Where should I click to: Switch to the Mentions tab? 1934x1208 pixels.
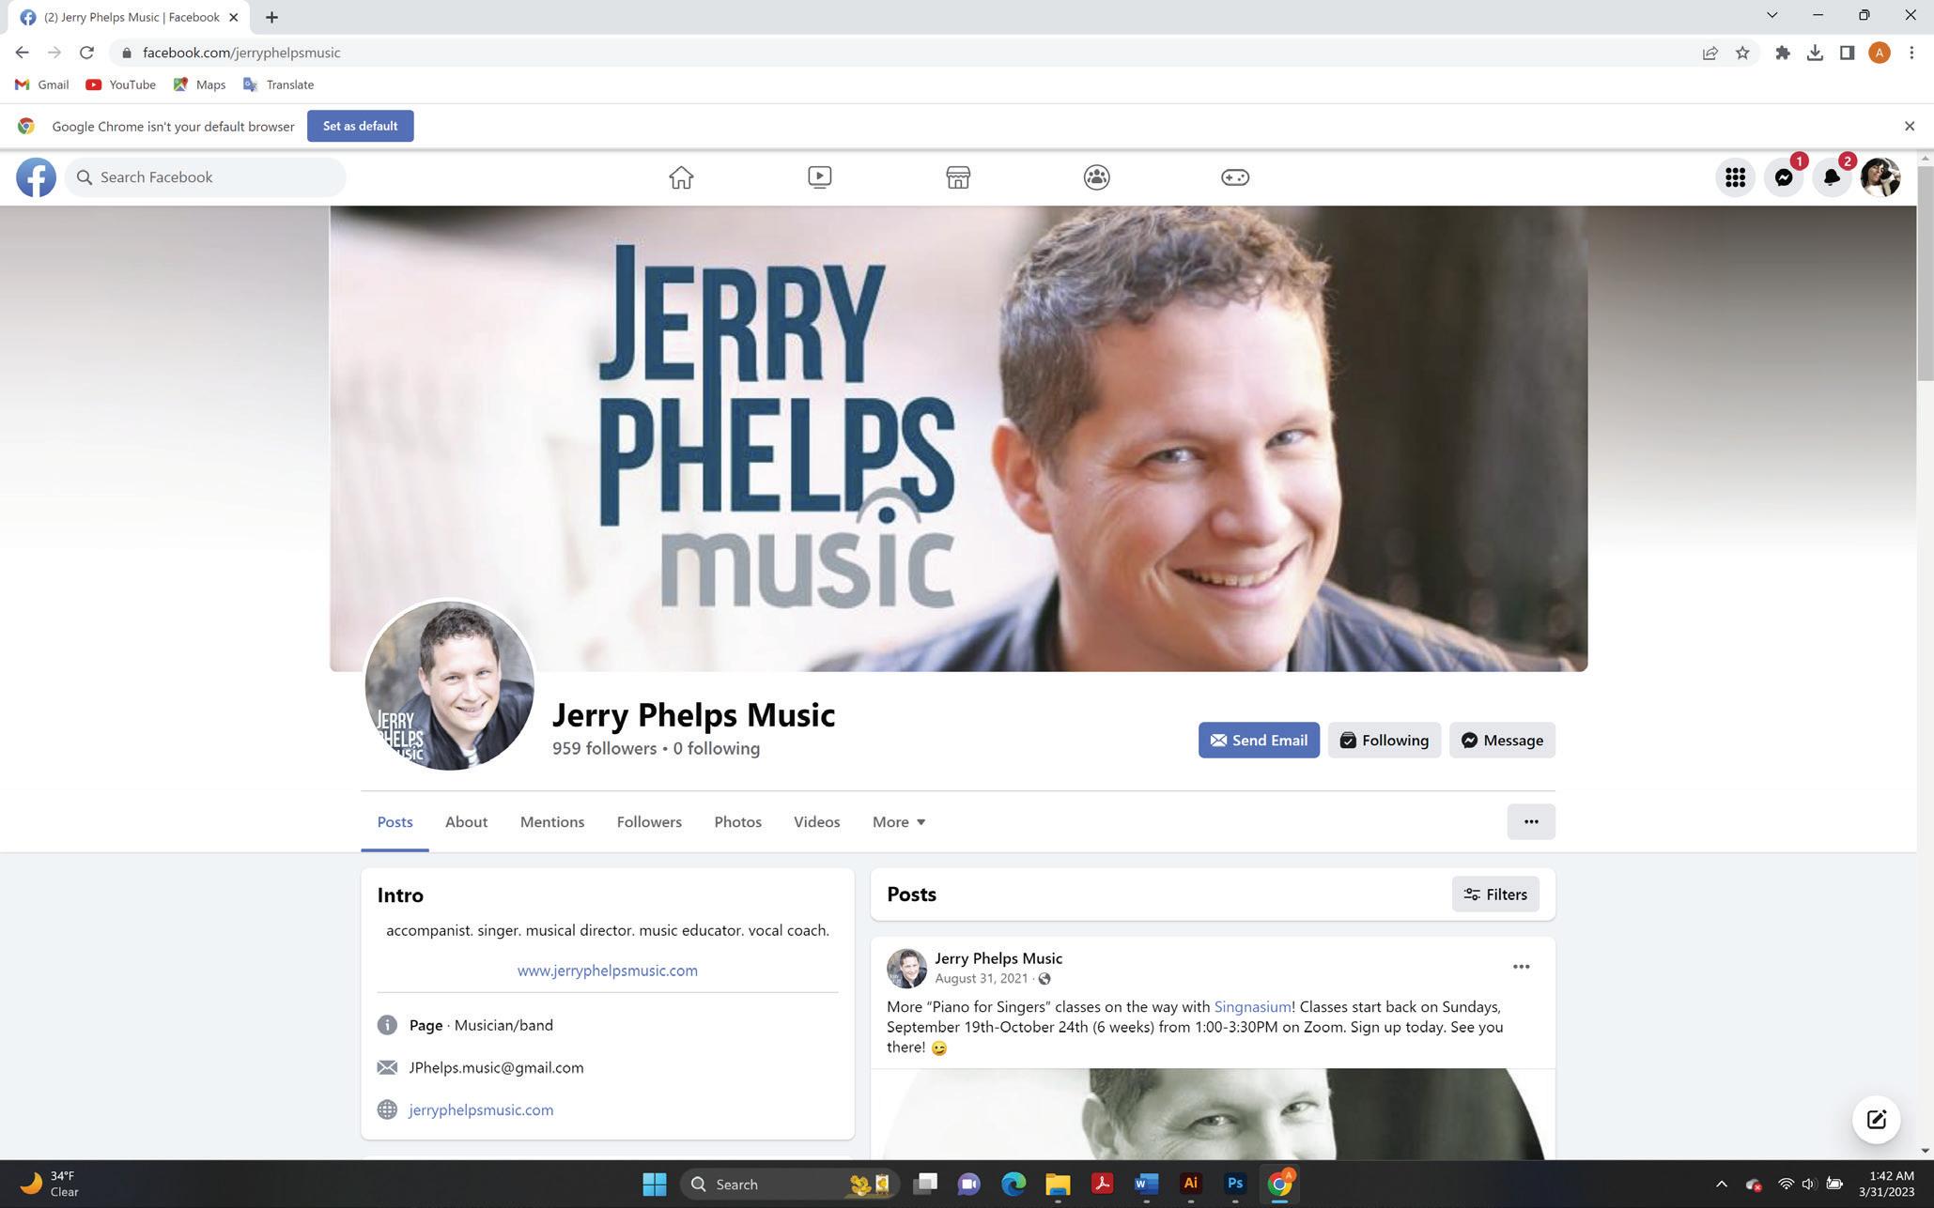coord(552,822)
